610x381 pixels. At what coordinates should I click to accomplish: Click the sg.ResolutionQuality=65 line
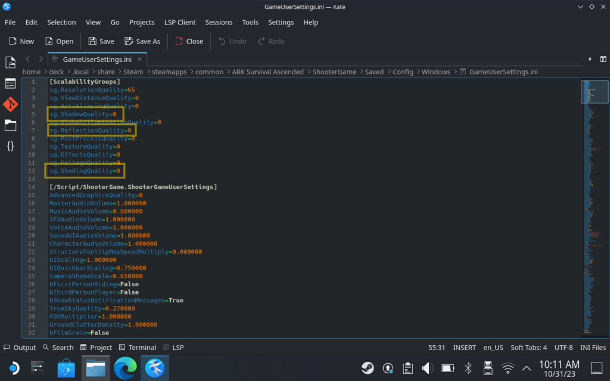tap(92, 90)
